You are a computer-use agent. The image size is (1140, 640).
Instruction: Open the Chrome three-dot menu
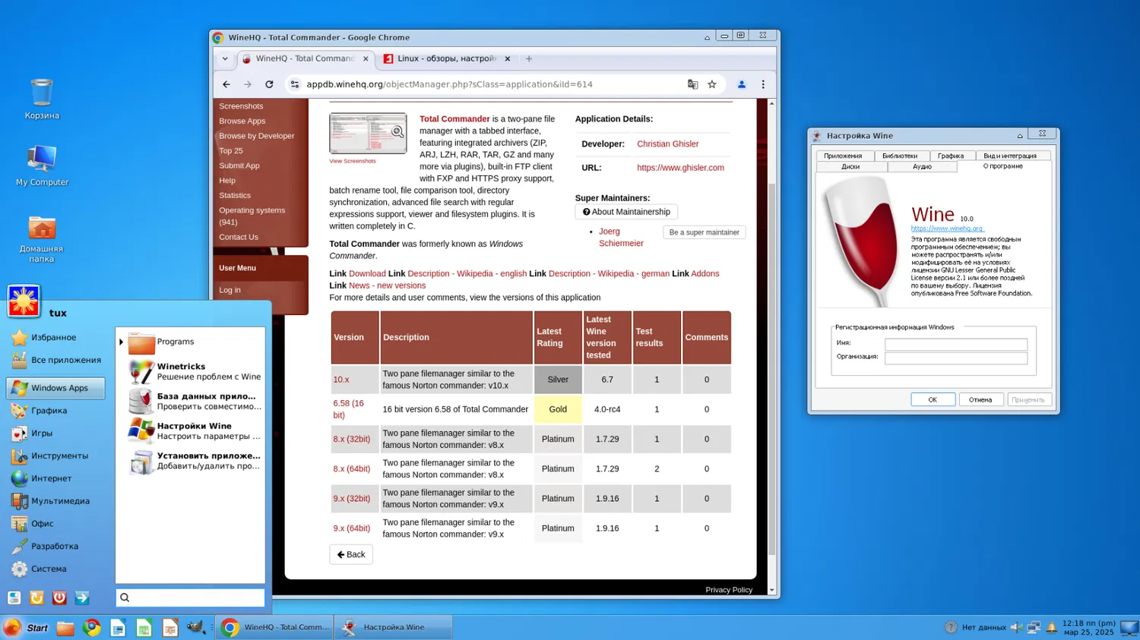(763, 84)
